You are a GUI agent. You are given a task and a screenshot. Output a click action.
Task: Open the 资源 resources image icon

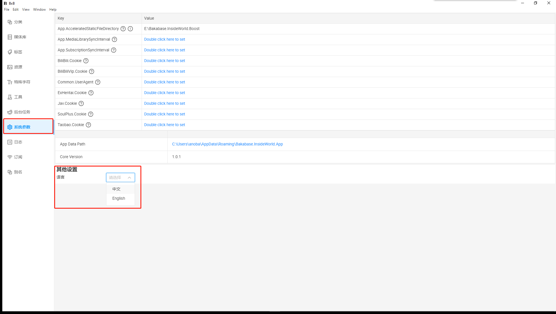pyautogui.click(x=10, y=67)
